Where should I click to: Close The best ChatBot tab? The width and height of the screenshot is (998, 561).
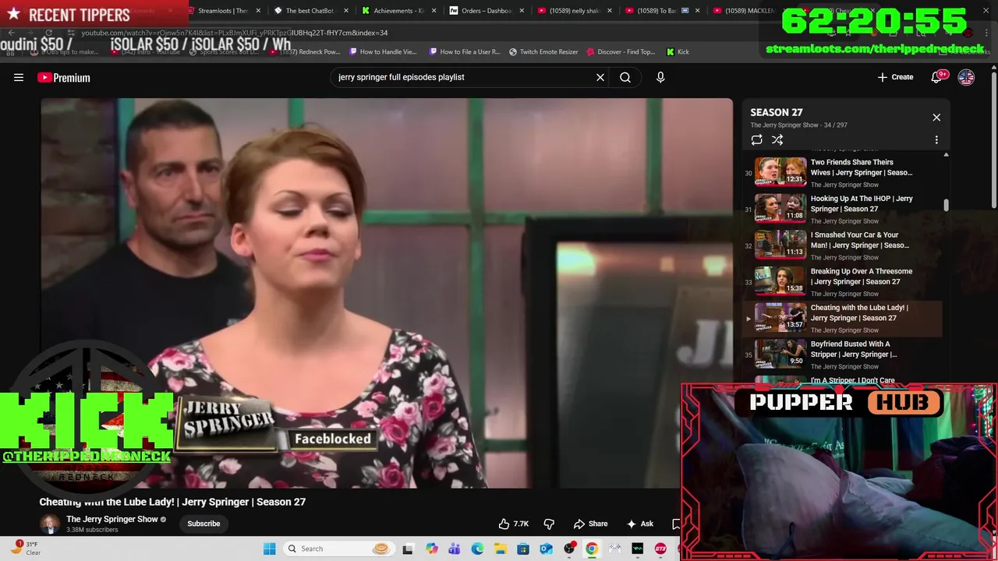pos(345,11)
